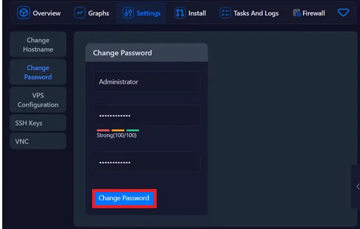Click the Administrator username field
360x229 pixels.
pos(147,82)
